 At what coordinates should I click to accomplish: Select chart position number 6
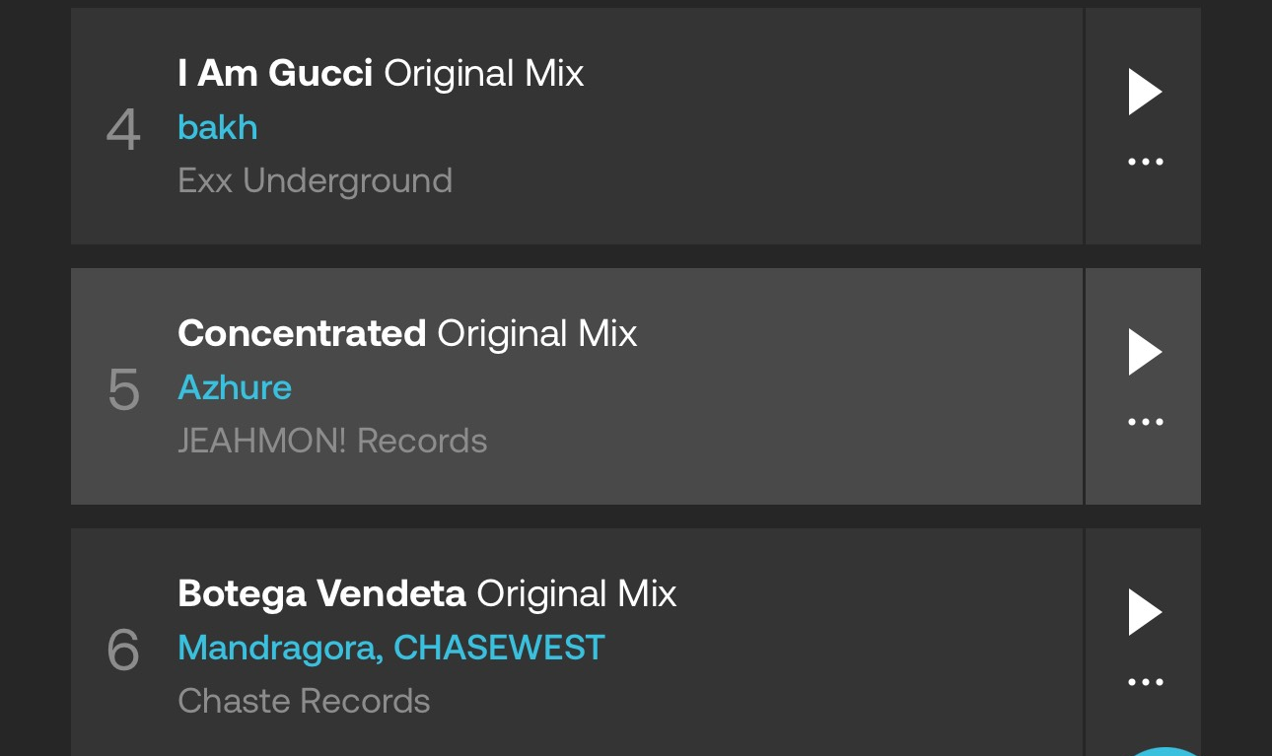pos(123,650)
